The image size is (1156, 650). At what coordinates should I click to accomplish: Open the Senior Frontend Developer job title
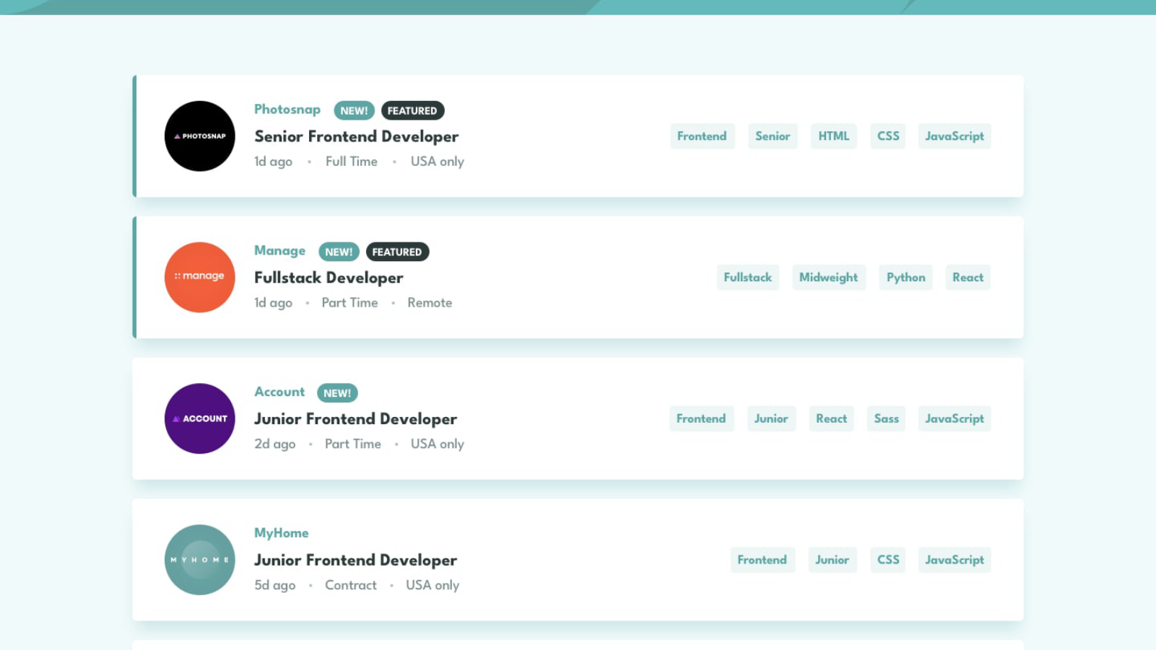(x=356, y=136)
